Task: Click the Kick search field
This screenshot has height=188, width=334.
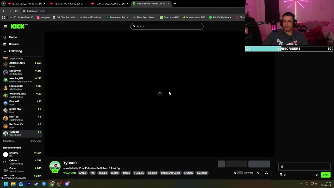Action: (167, 26)
